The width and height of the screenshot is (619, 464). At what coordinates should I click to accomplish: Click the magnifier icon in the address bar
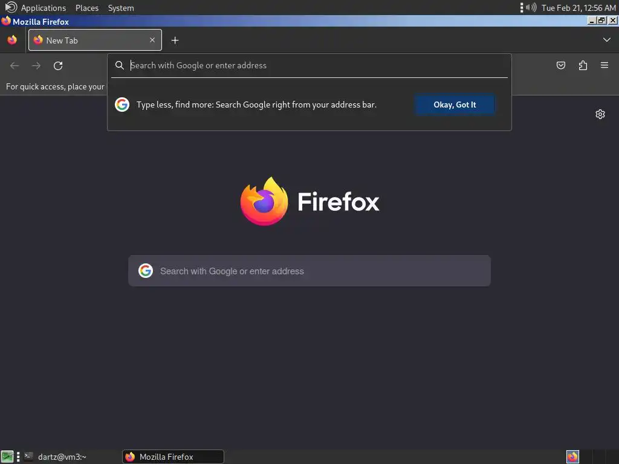tap(119, 65)
